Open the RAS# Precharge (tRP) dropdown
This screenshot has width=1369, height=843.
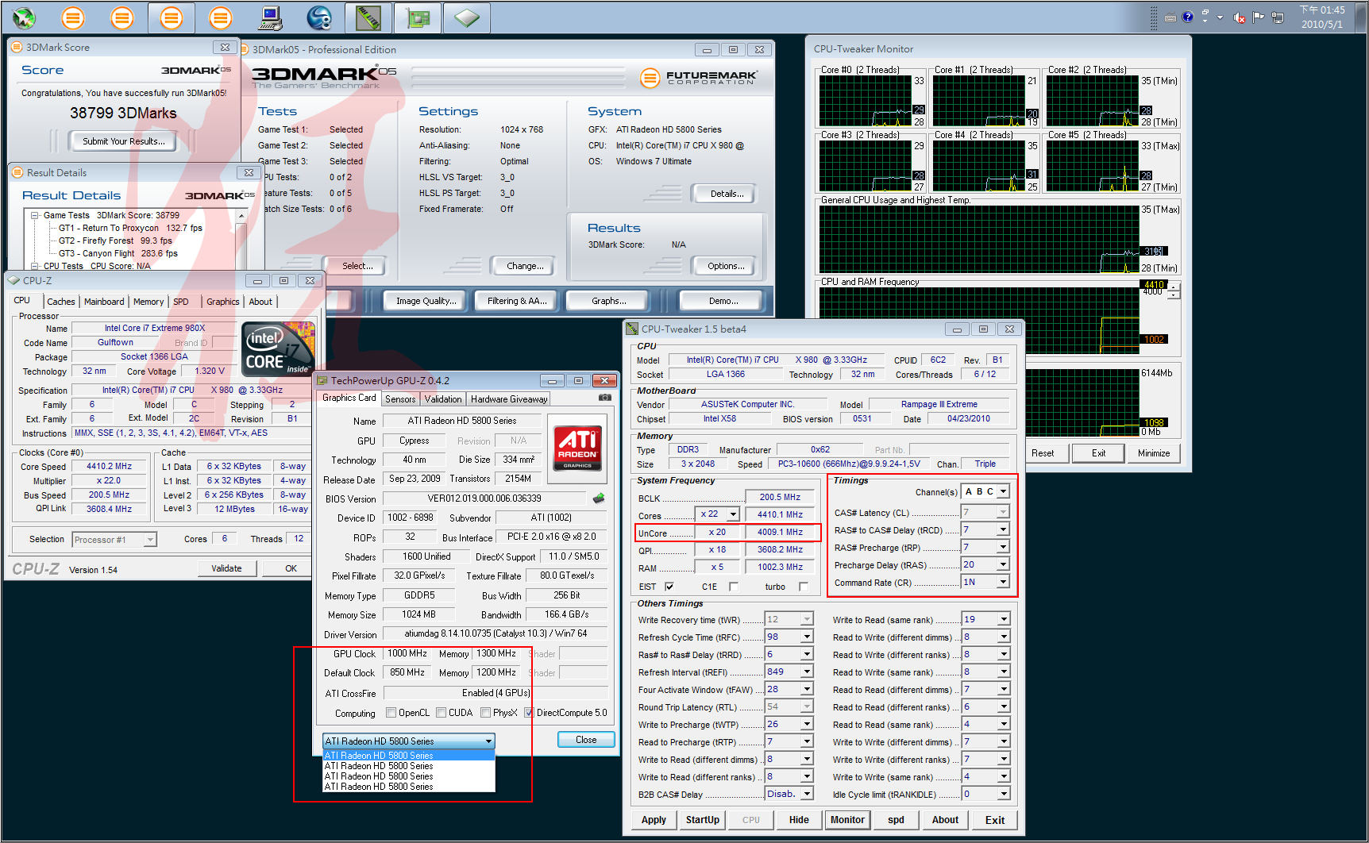[x=1003, y=547]
